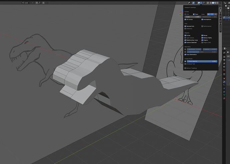
Task: Switch to material preview shading
Action: click(x=215, y=3)
